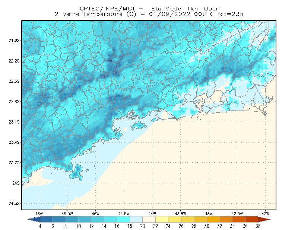
Task: Pick the 36-38 dark orange swatch
Action: click(252, 220)
